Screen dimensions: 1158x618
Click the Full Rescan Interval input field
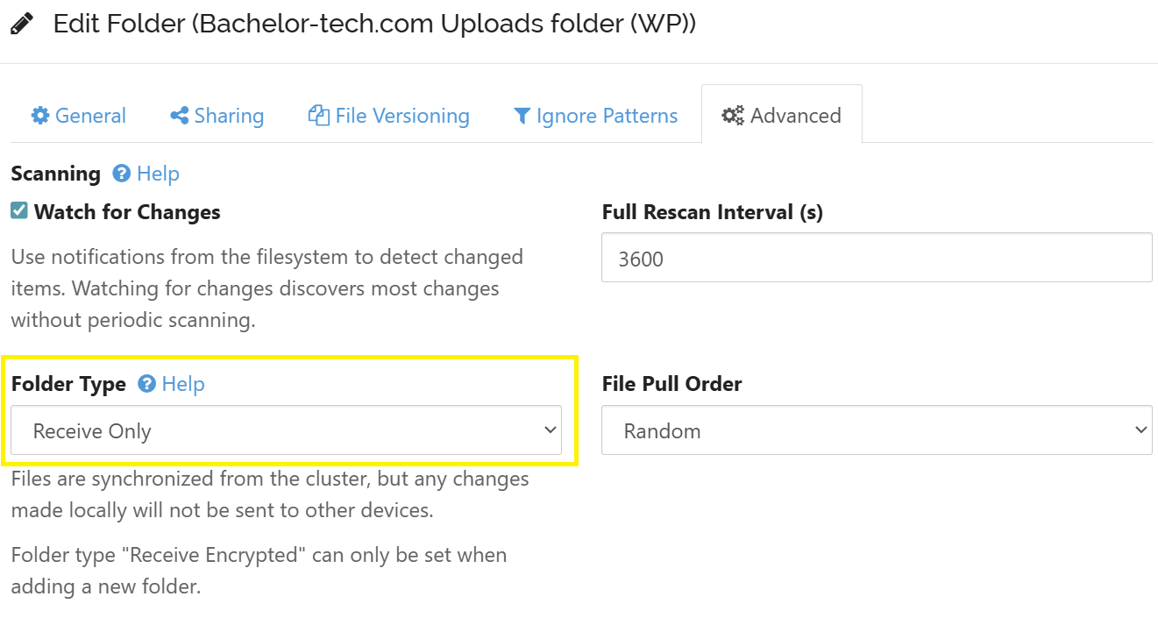tap(877, 258)
